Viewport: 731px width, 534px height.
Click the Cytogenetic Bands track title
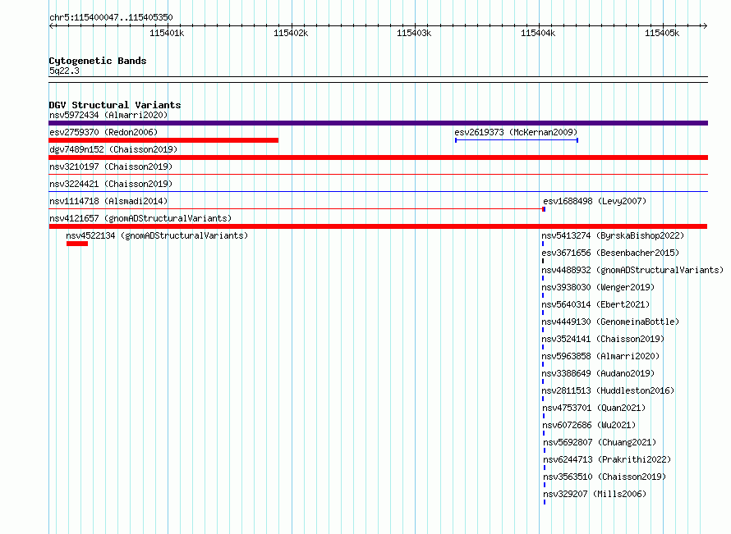point(98,61)
